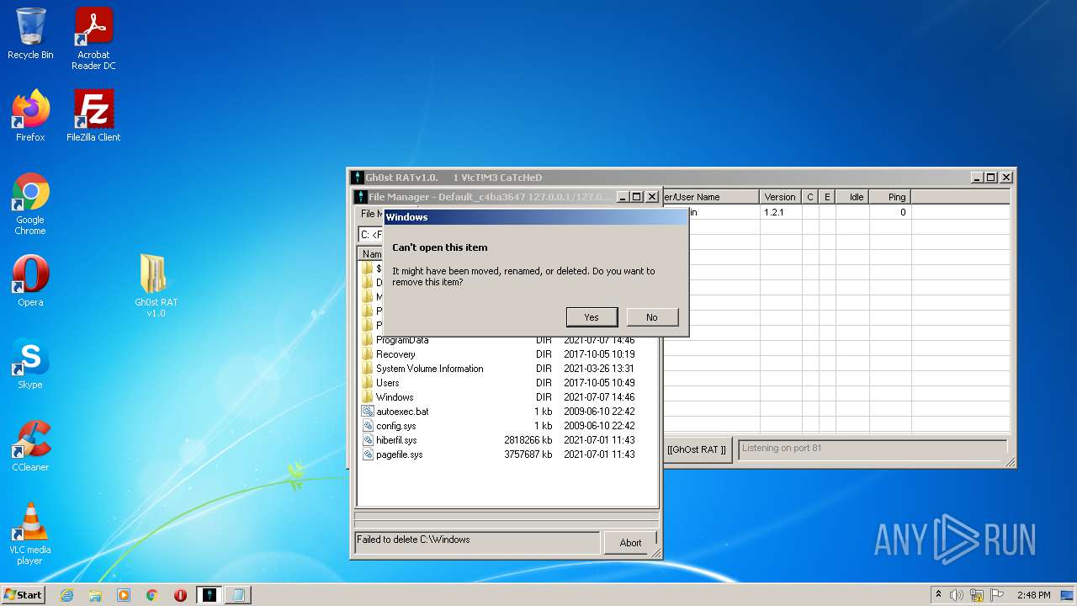1077x606 pixels.
Task: Click the C: path combo box
Action: [x=371, y=235]
